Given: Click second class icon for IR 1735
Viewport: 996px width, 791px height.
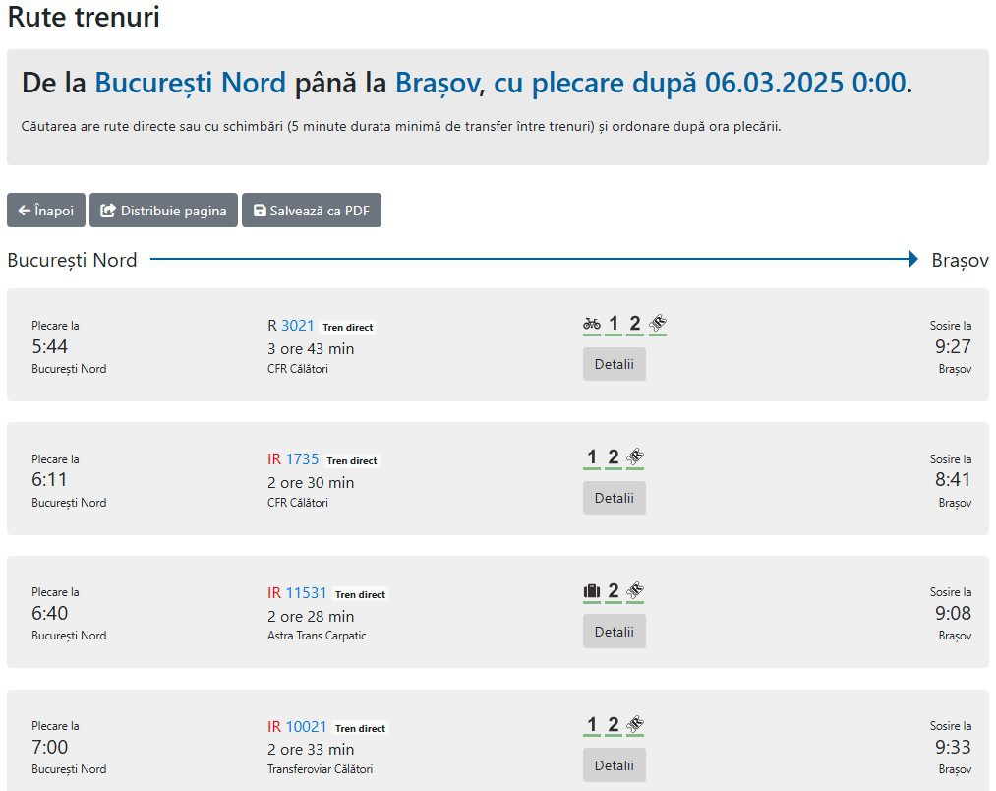Looking at the screenshot, I should point(613,457).
